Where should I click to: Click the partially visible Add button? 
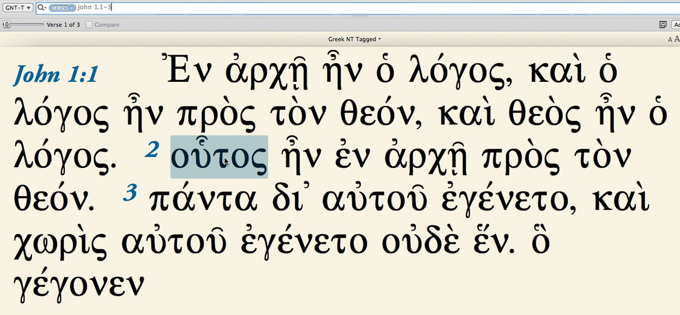(676, 24)
